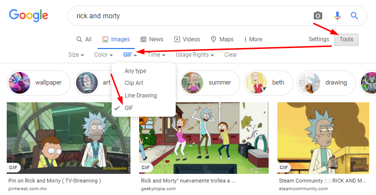
Task: Click the art suggestion chip
Action: (93, 83)
